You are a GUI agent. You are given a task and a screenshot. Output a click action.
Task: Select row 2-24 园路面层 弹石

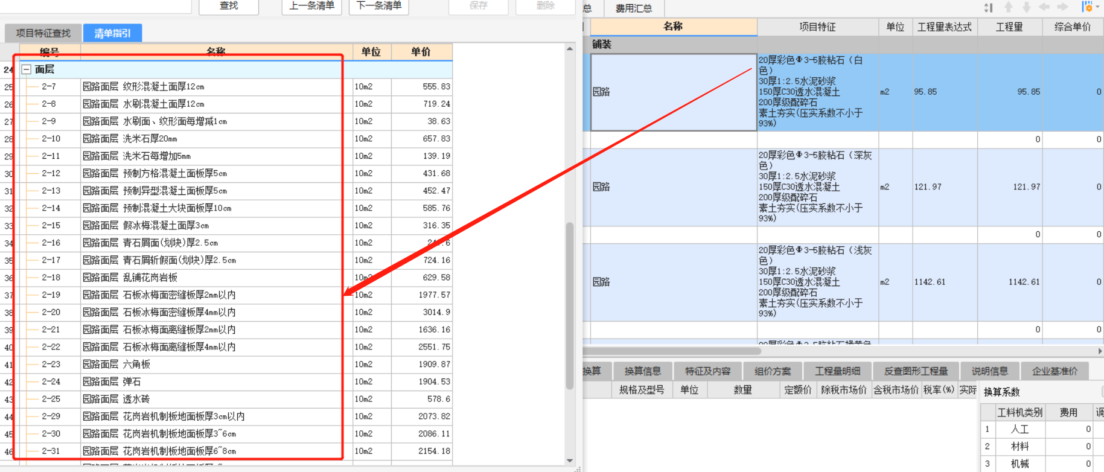tap(236, 382)
